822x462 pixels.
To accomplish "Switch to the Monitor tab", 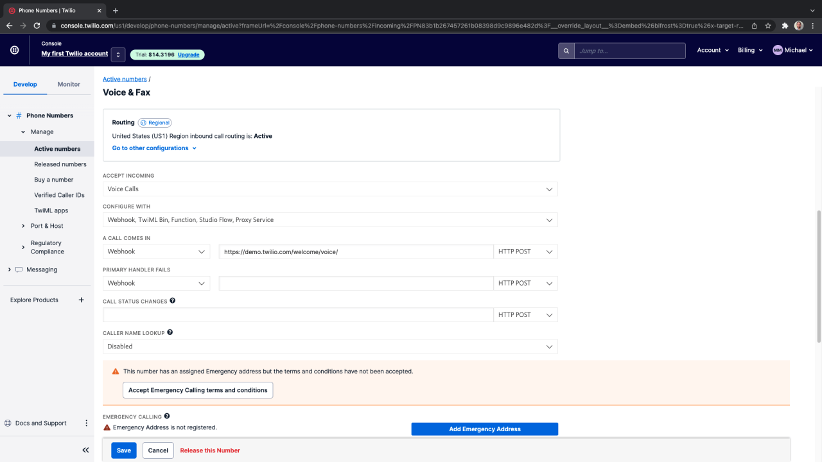I will coord(69,84).
